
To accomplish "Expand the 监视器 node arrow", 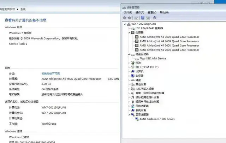I will 129,76.
